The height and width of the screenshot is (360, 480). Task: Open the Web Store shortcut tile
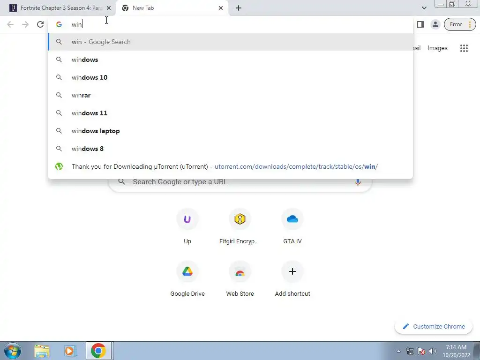pyautogui.click(x=240, y=279)
